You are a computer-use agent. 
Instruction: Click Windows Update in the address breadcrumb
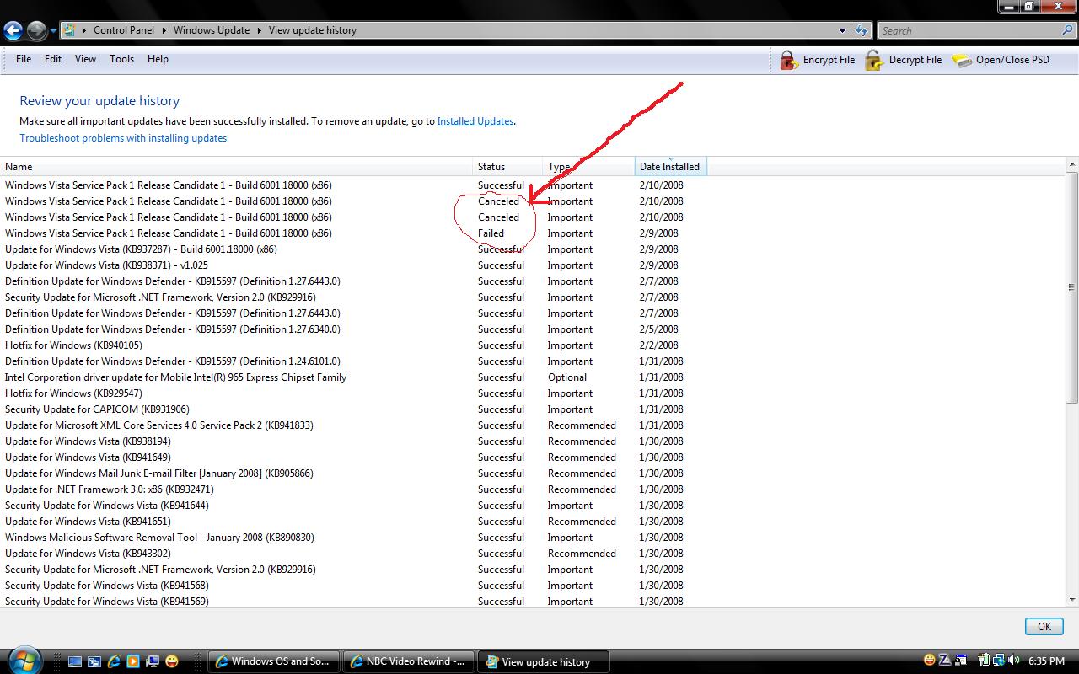pos(212,30)
